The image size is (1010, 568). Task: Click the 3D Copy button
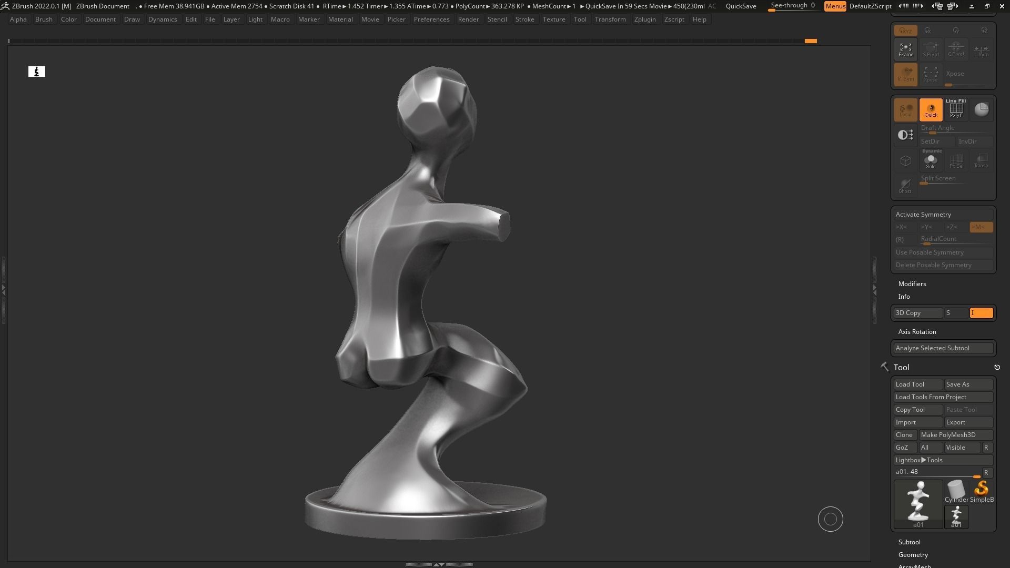[x=918, y=313]
